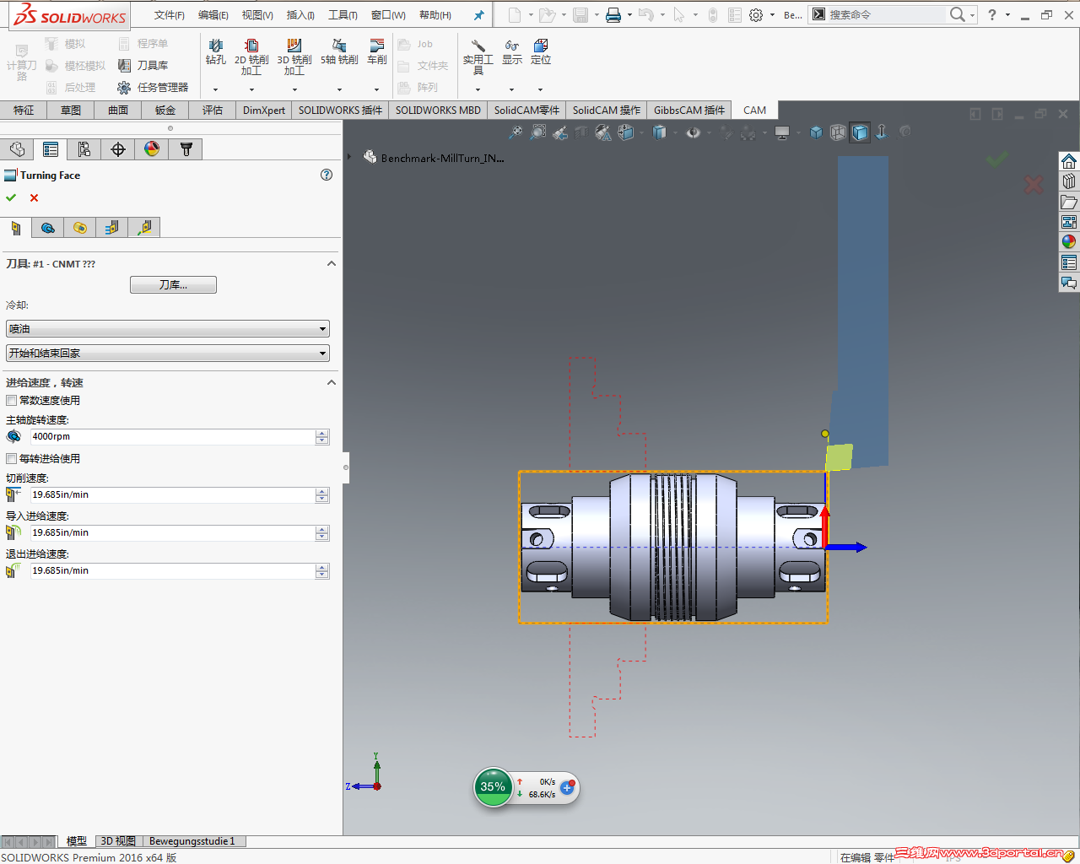
Task: Open the Turning Face help icon
Action: pos(327,175)
